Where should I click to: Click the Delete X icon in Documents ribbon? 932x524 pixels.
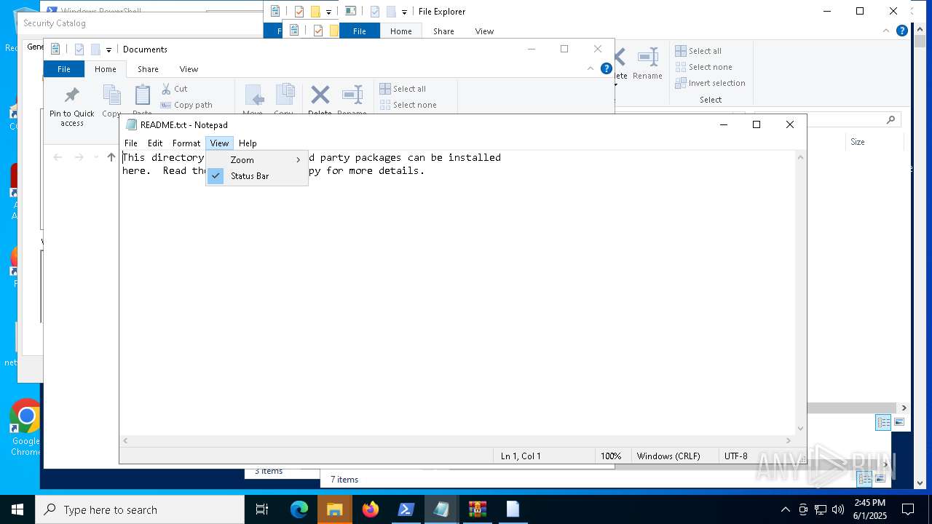coord(320,95)
